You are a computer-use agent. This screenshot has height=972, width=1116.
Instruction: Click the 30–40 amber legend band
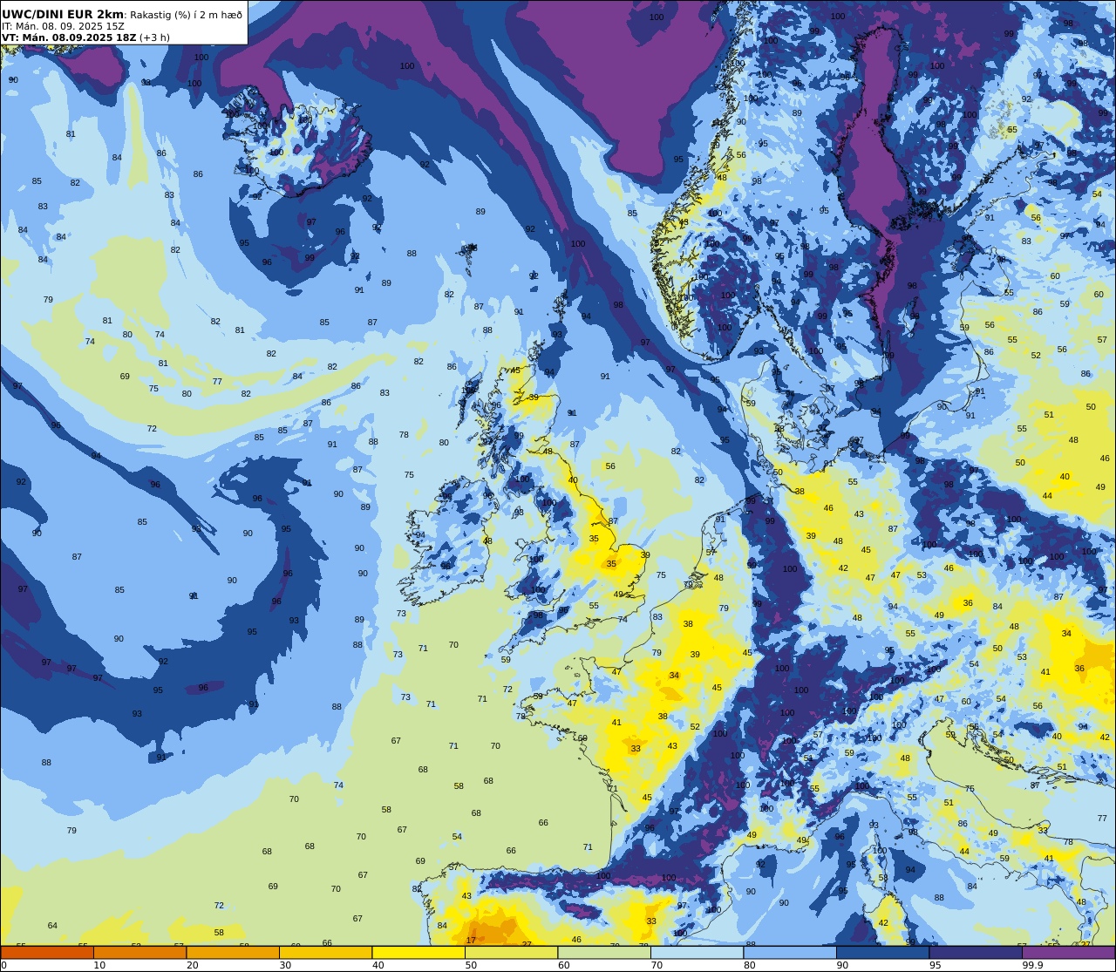(325, 952)
